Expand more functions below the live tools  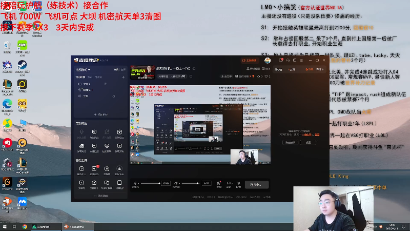pyautogui.click(x=100, y=196)
